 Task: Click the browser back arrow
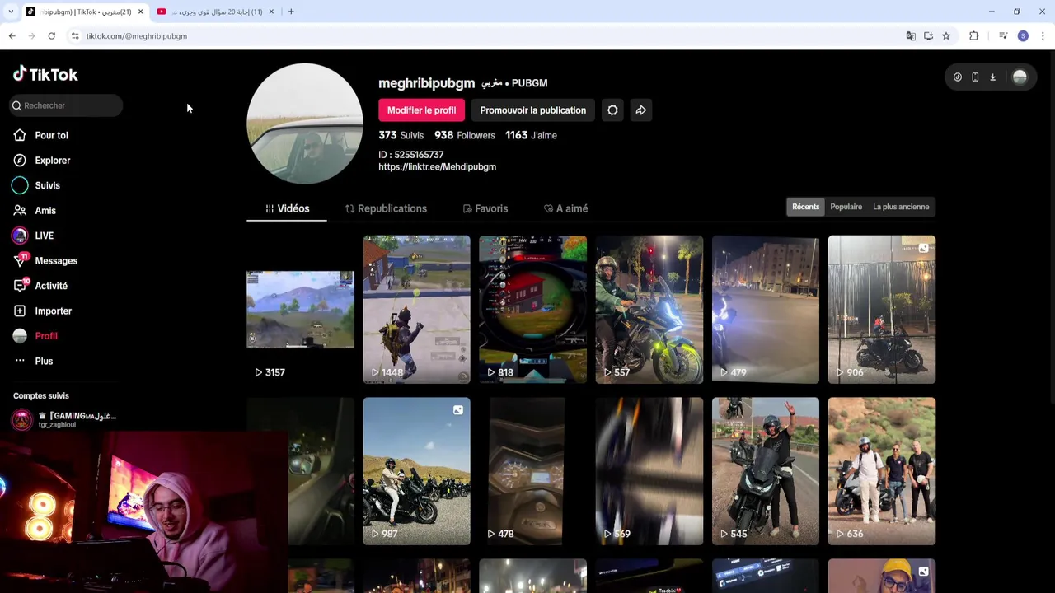point(12,36)
